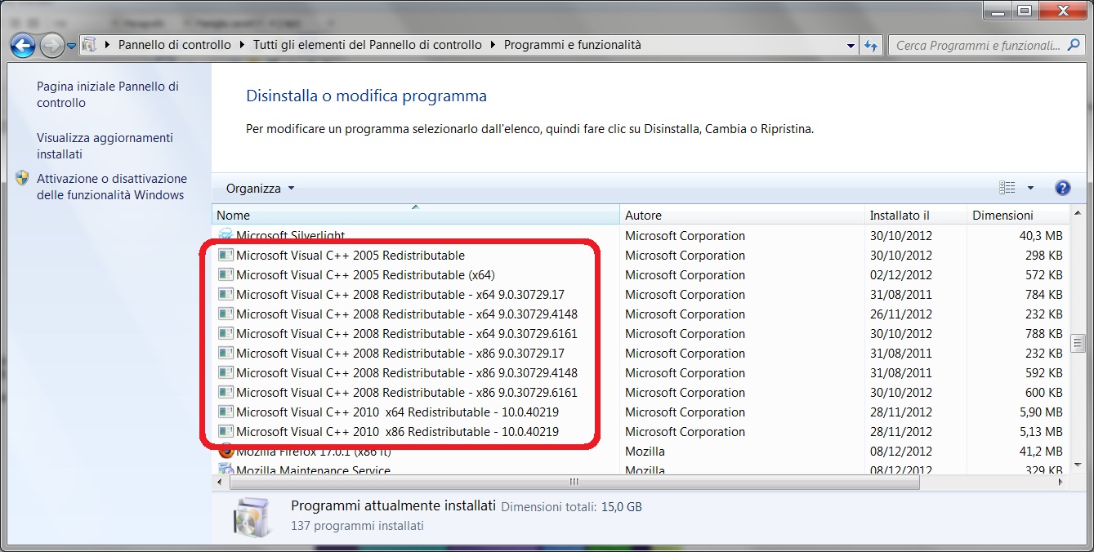
Task: Select the size value '41,2 MB'
Action: (x=1040, y=452)
